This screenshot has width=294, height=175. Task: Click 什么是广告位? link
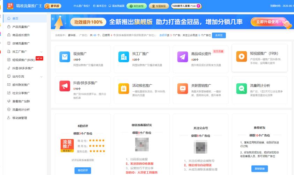(x=82, y=6)
